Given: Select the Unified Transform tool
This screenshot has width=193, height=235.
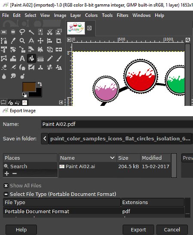Looking at the screenshot, I should click(4, 49).
